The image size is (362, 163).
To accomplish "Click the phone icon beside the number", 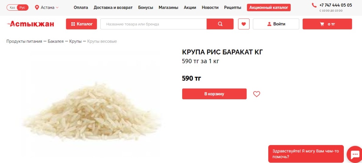I will [x=314, y=5].
